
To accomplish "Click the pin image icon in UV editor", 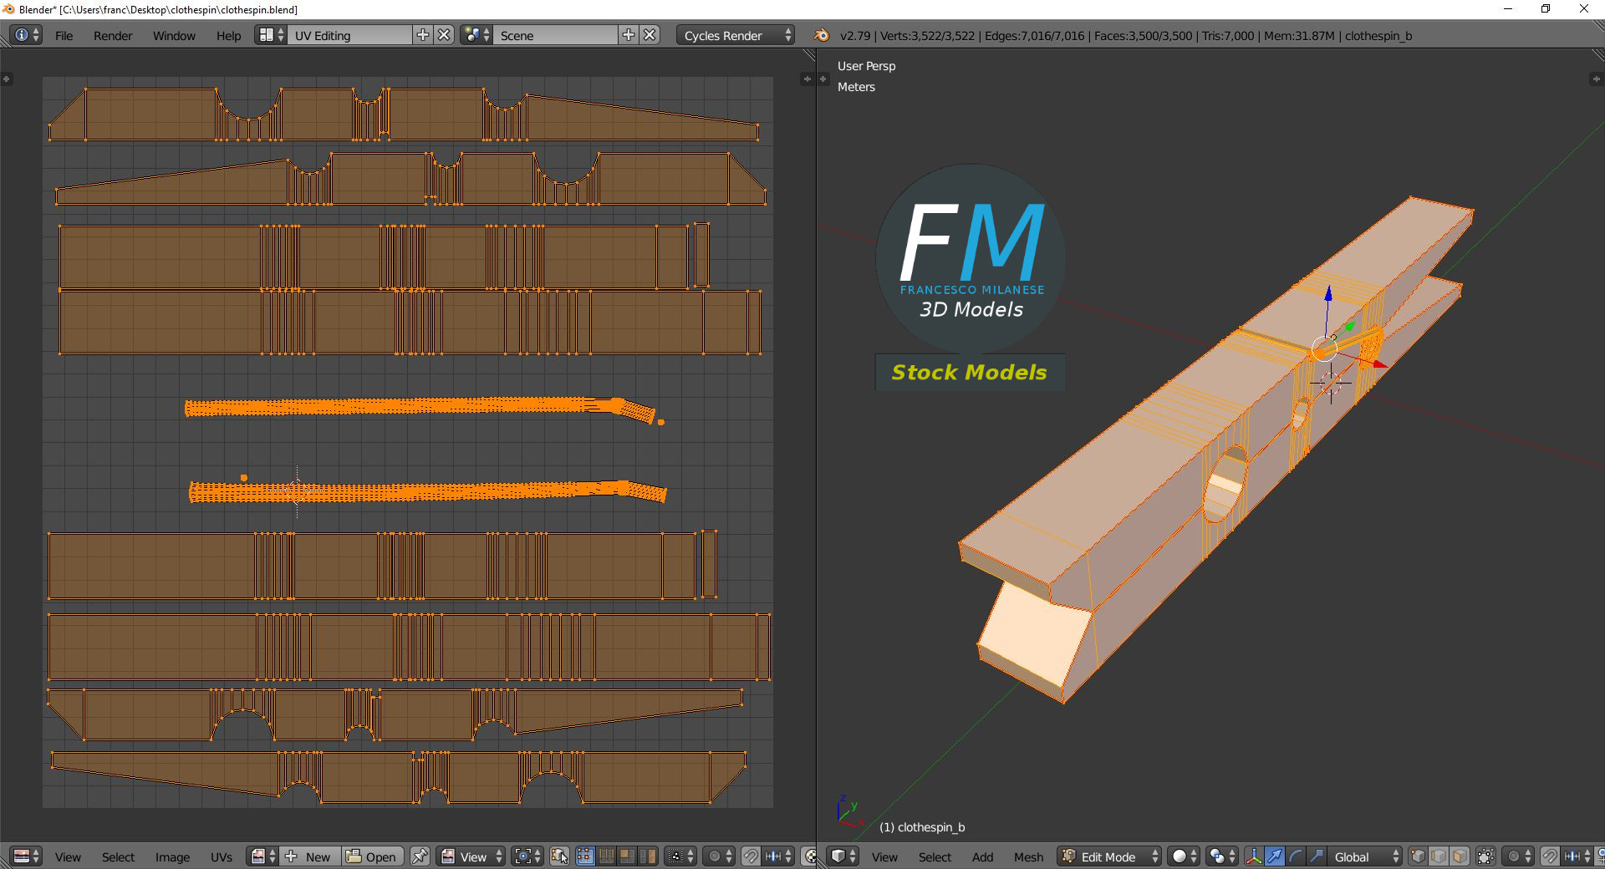I will [x=420, y=856].
